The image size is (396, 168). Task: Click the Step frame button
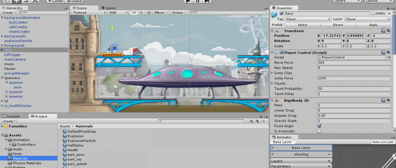click(206, 1)
